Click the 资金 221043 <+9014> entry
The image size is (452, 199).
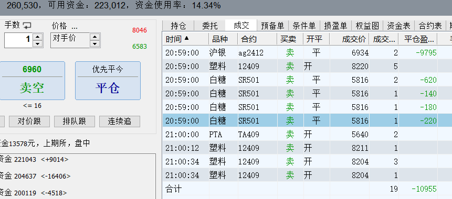34,159
